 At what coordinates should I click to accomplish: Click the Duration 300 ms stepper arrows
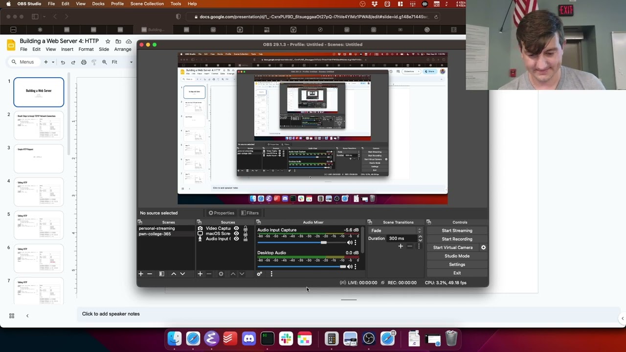420,239
